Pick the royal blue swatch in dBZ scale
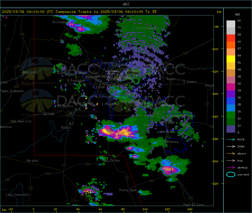The width and height of the screenshot is (252, 213). pos(231,101)
